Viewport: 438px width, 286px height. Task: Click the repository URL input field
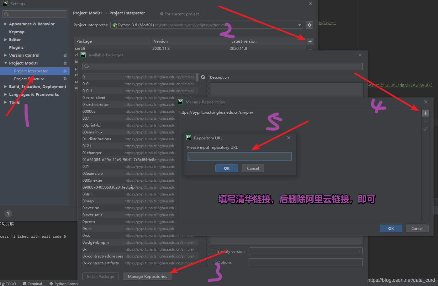click(x=240, y=156)
